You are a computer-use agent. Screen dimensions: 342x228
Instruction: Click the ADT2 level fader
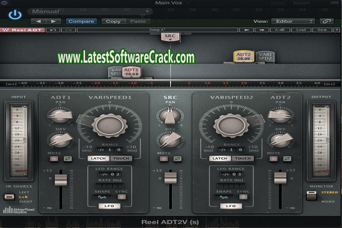click(x=280, y=178)
